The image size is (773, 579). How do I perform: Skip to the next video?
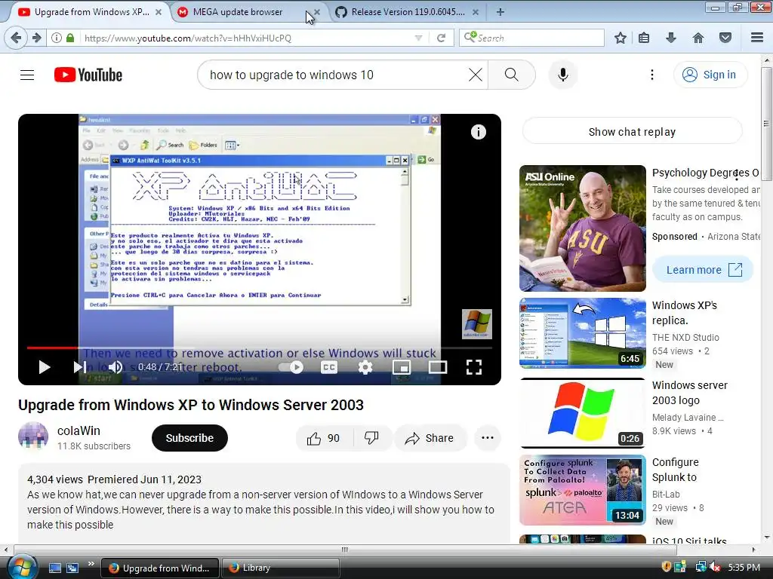click(79, 367)
